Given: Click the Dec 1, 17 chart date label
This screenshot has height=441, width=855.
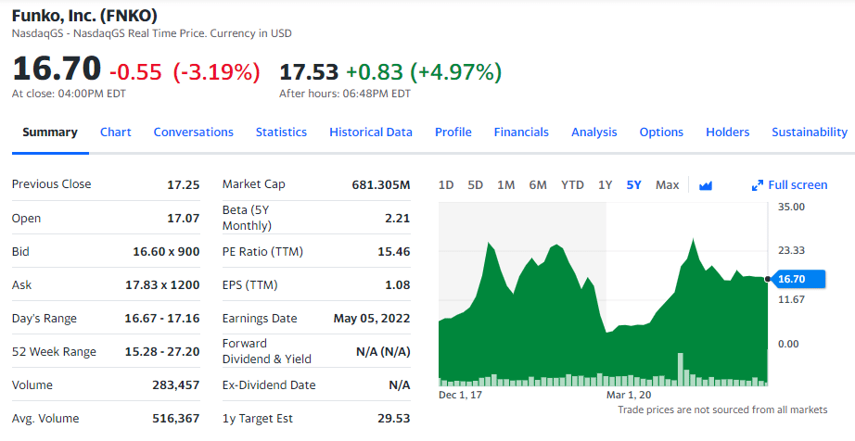Looking at the screenshot, I should 460,395.
